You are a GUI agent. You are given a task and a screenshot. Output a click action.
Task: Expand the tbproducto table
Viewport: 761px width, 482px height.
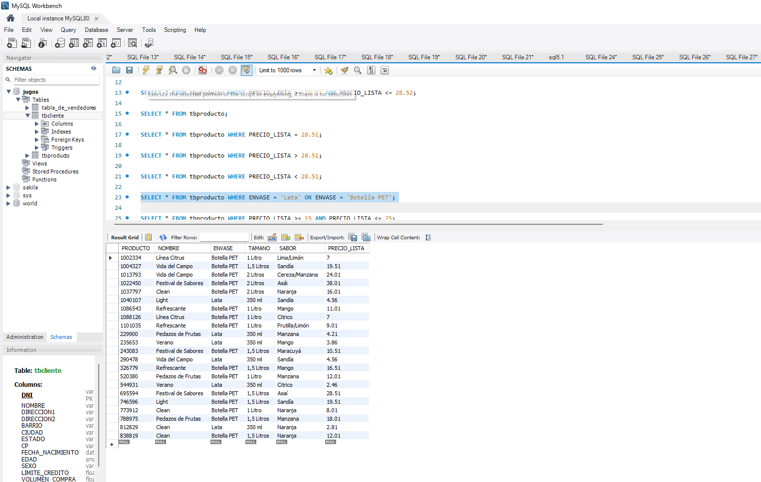(x=27, y=156)
